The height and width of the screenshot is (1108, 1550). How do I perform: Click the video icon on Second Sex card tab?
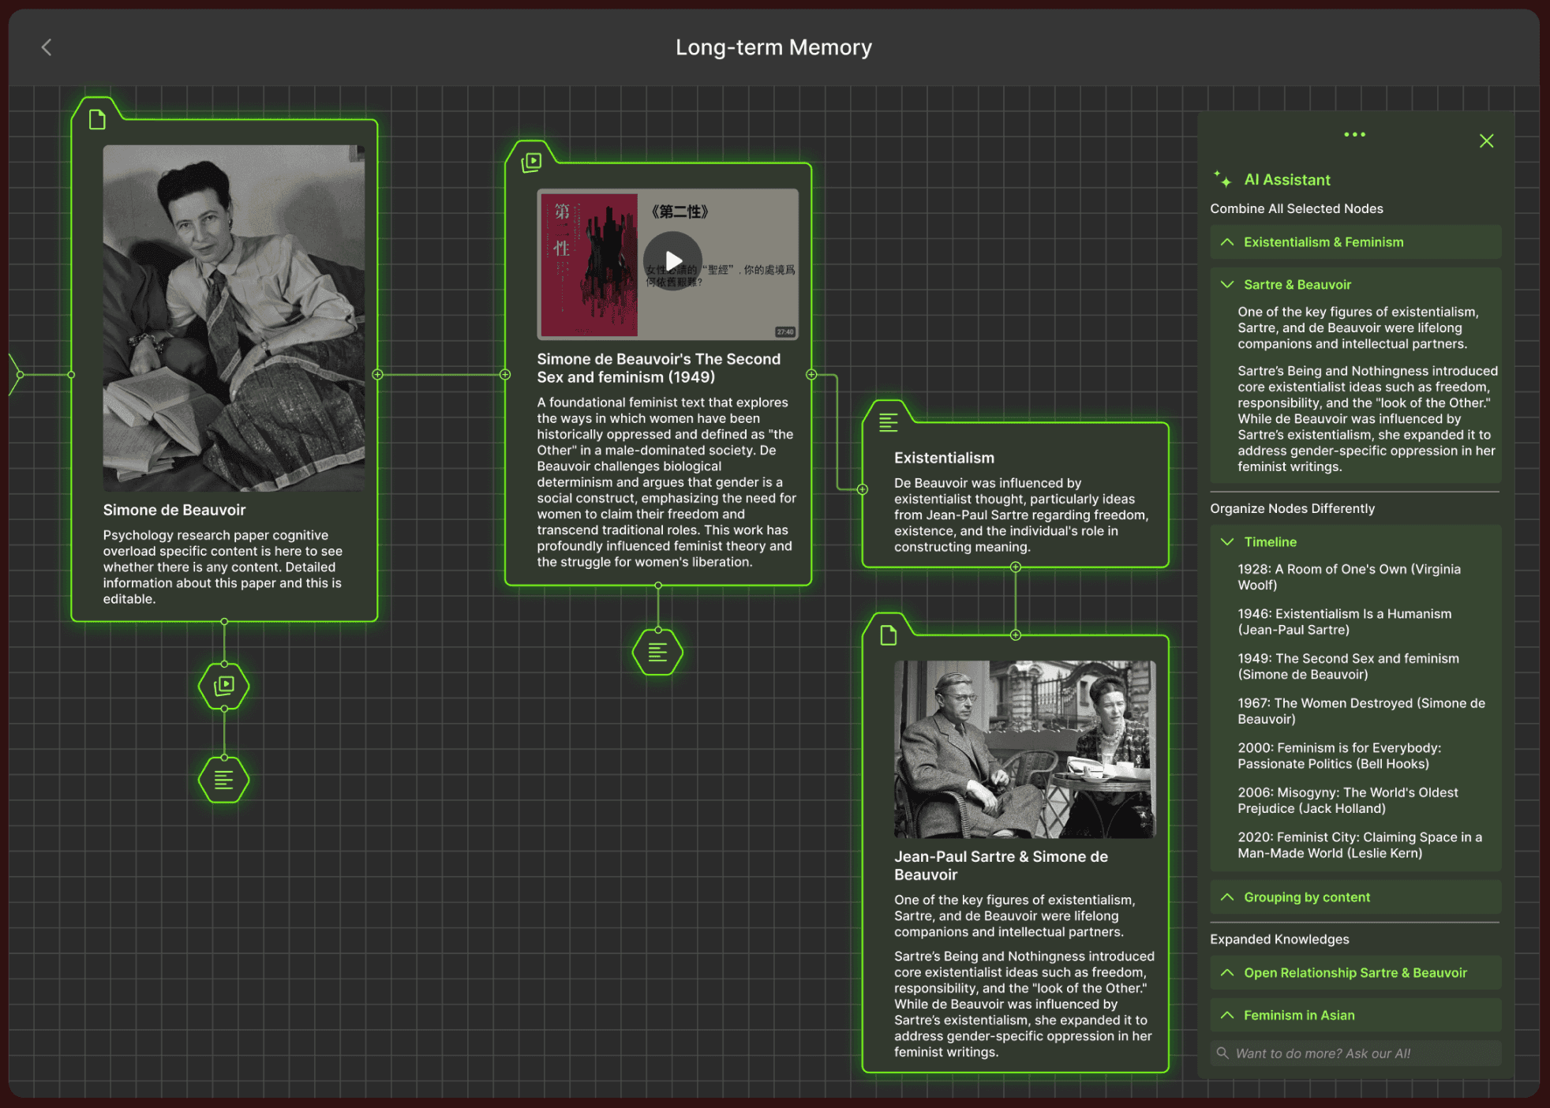point(532,163)
